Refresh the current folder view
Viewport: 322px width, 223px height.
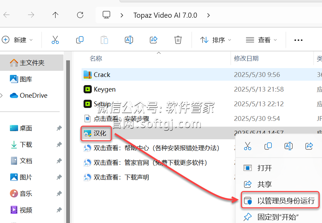(x=80, y=15)
